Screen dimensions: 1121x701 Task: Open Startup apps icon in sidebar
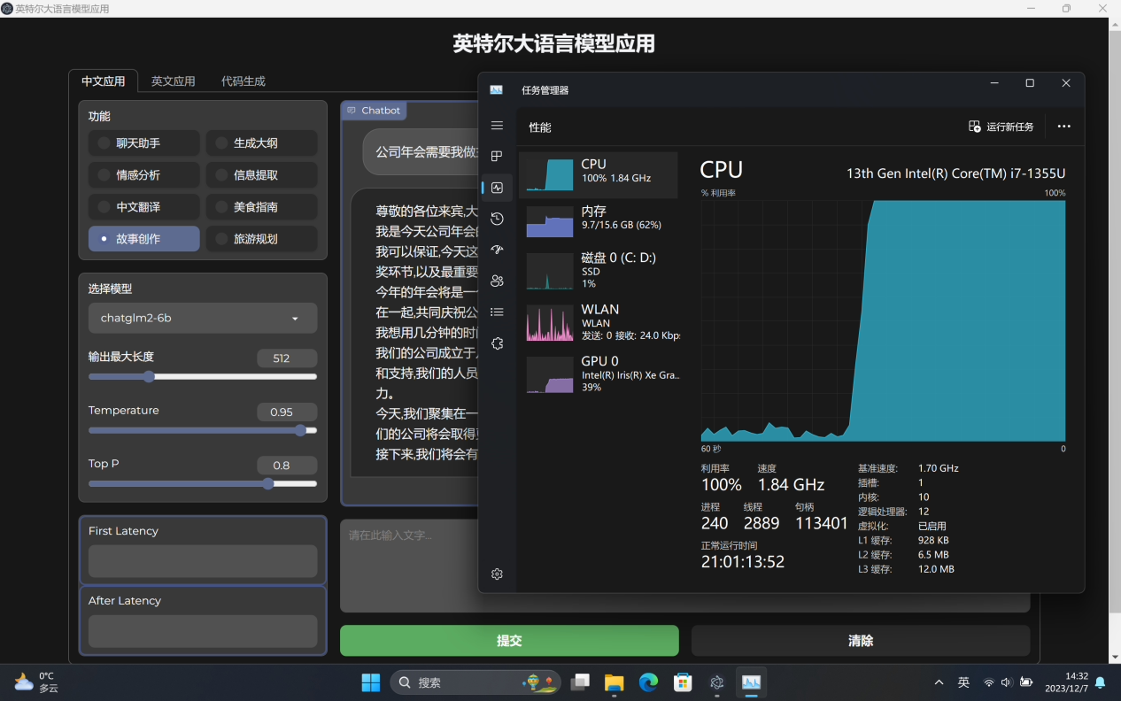[x=497, y=250]
